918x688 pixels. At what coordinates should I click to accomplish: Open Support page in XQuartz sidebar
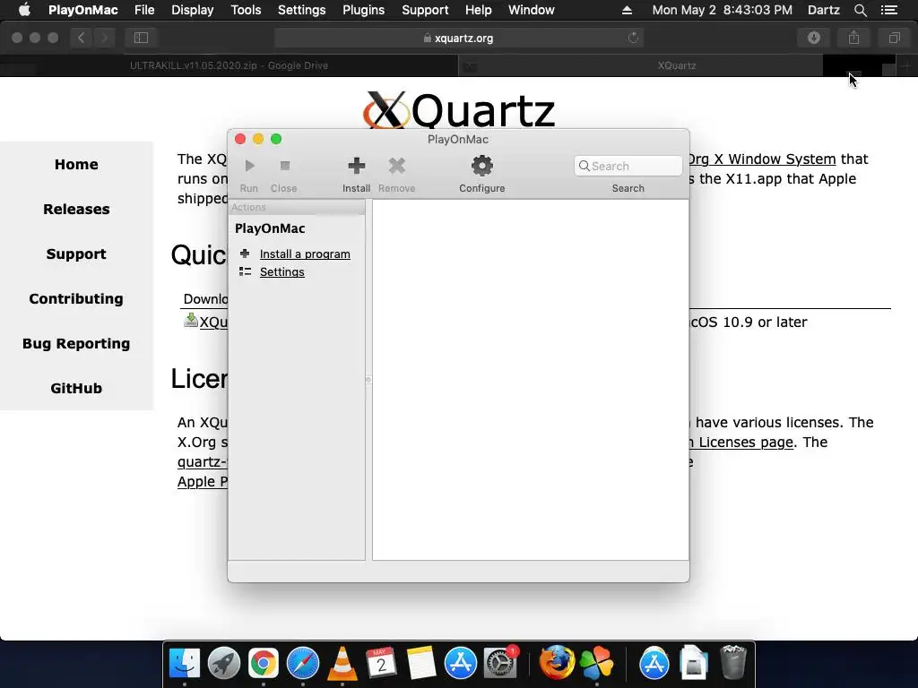[76, 254]
